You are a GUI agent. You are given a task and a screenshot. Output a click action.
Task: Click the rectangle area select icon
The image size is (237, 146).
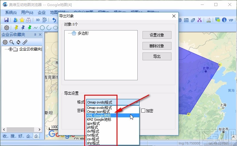coord(186,20)
